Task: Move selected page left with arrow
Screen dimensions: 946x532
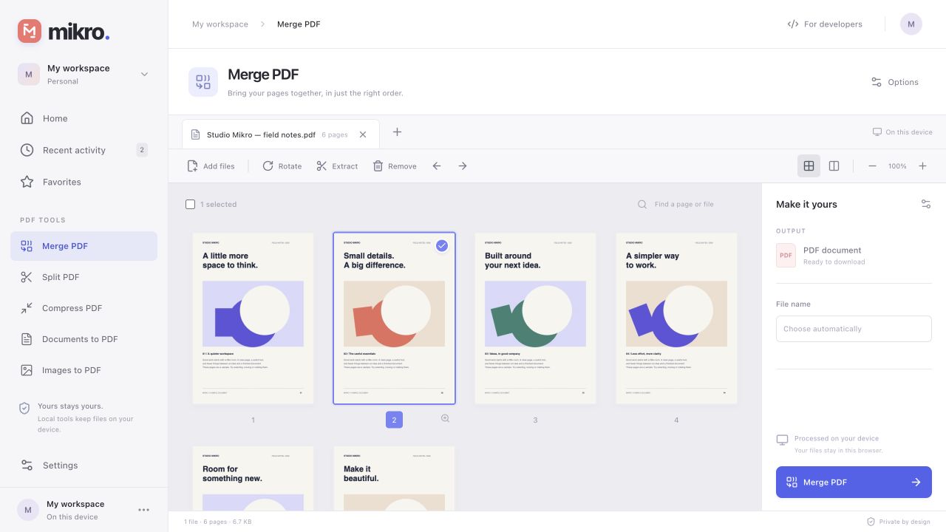Action: click(x=437, y=166)
